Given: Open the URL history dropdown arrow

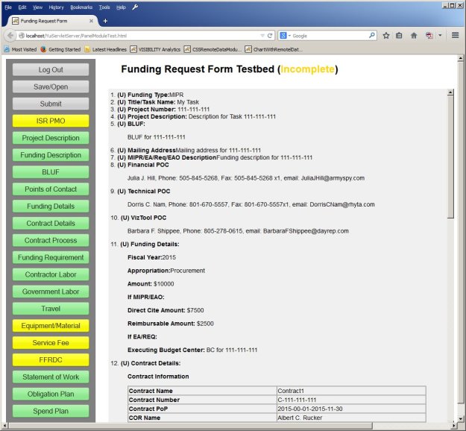Looking at the screenshot, I should point(261,35).
